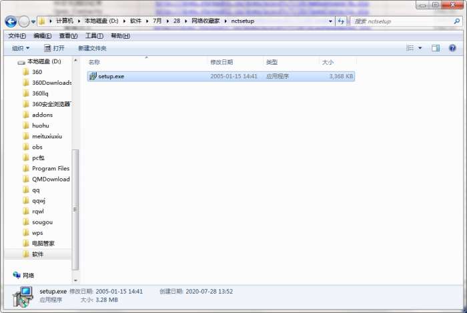Click the search nctsetup input field
The image size is (467, 313).
tap(402, 21)
